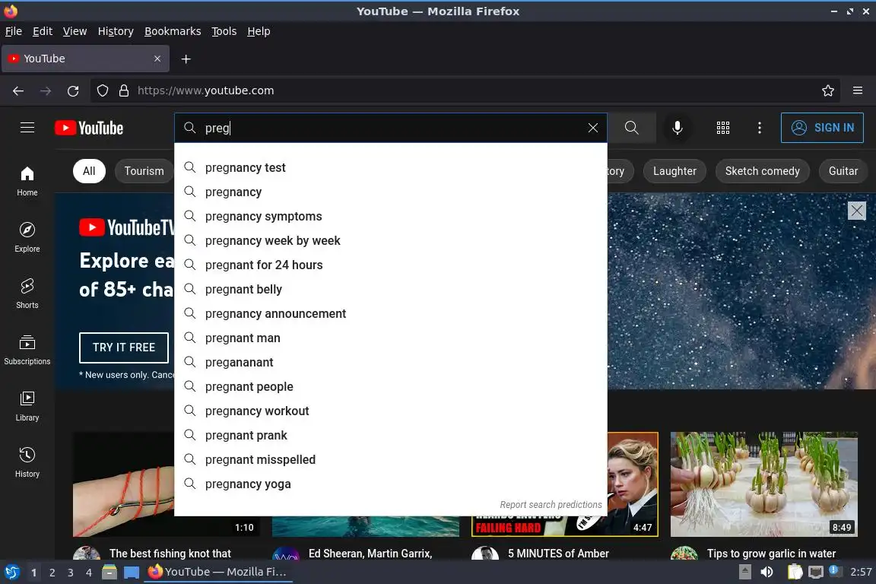The height and width of the screenshot is (584, 876).
Task: Go back with browser back arrow
Action: click(x=18, y=90)
